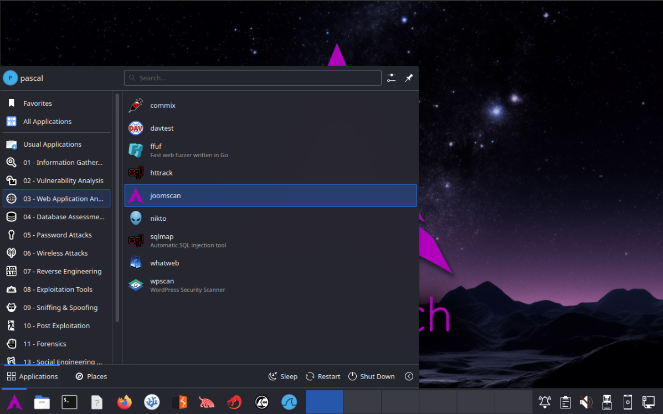
Task: Launch Wireshark from the taskbar
Action: (289, 402)
